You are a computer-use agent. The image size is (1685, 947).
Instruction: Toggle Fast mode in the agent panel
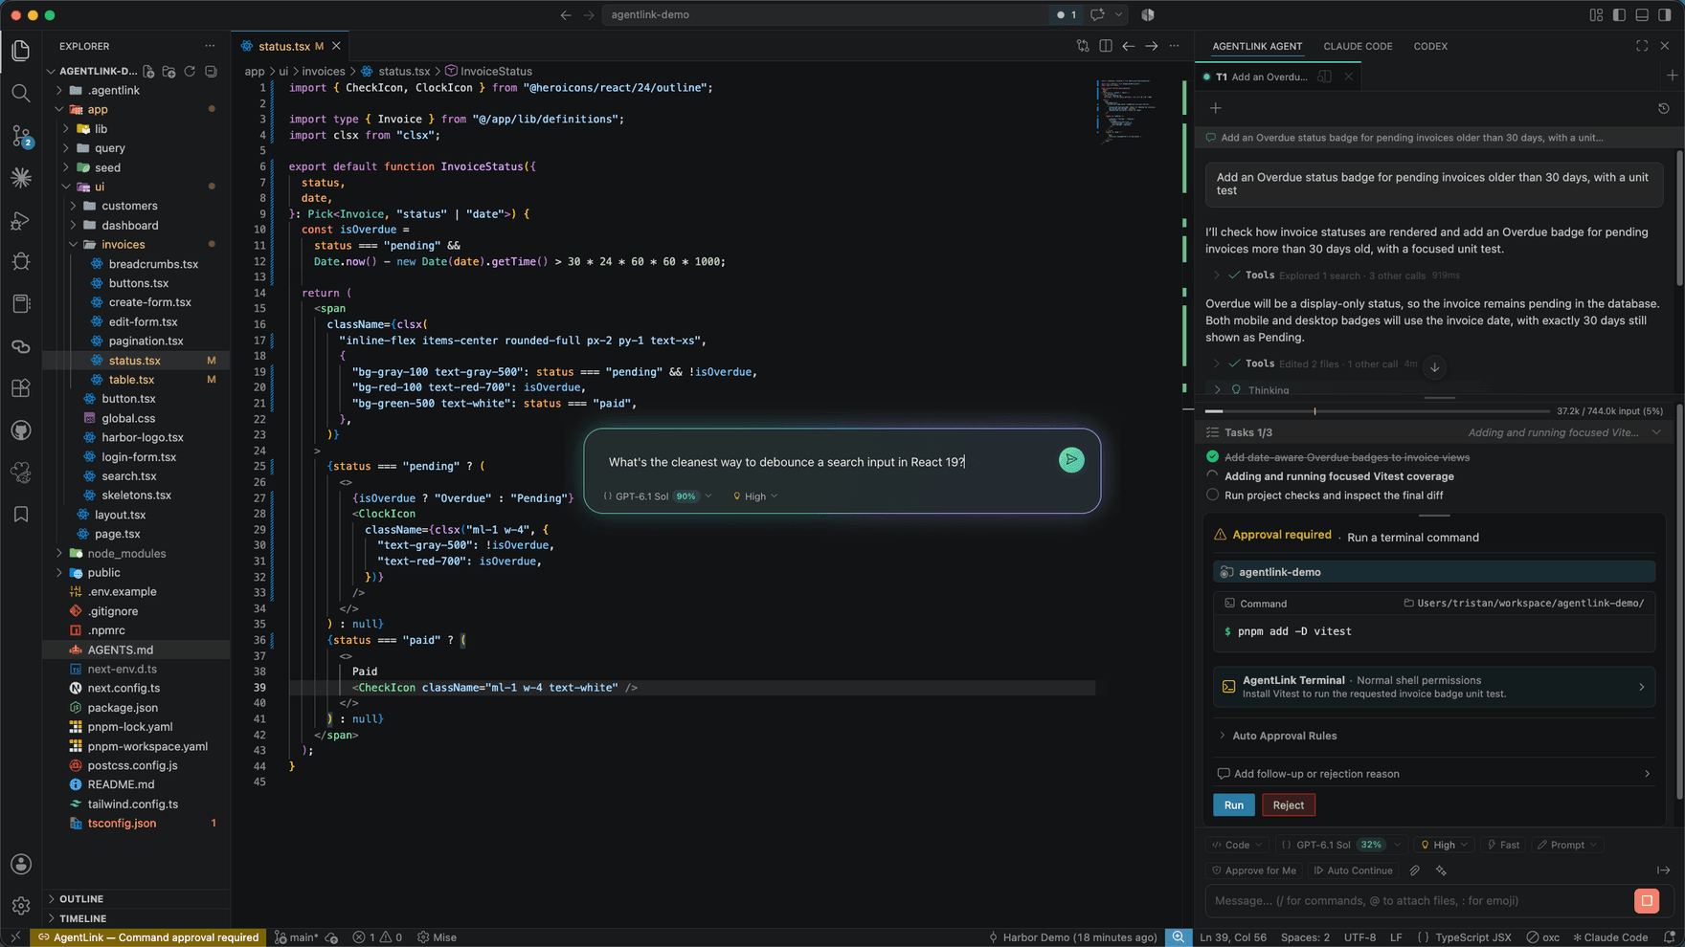tap(1503, 845)
